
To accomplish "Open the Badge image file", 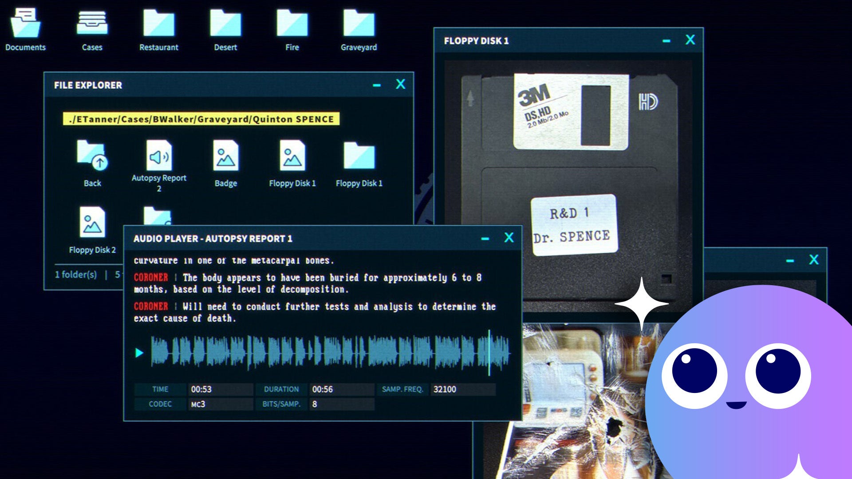I will coord(225,156).
